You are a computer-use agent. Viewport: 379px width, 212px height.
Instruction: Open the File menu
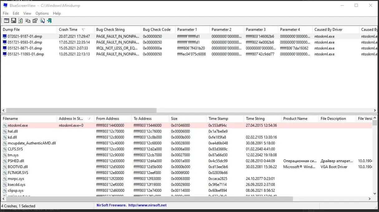point(6,13)
